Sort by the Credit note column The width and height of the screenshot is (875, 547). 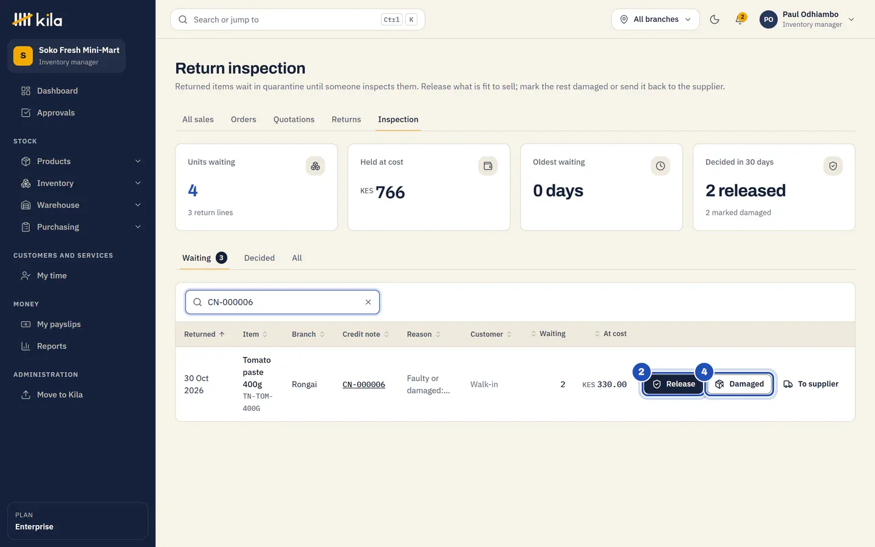click(366, 334)
